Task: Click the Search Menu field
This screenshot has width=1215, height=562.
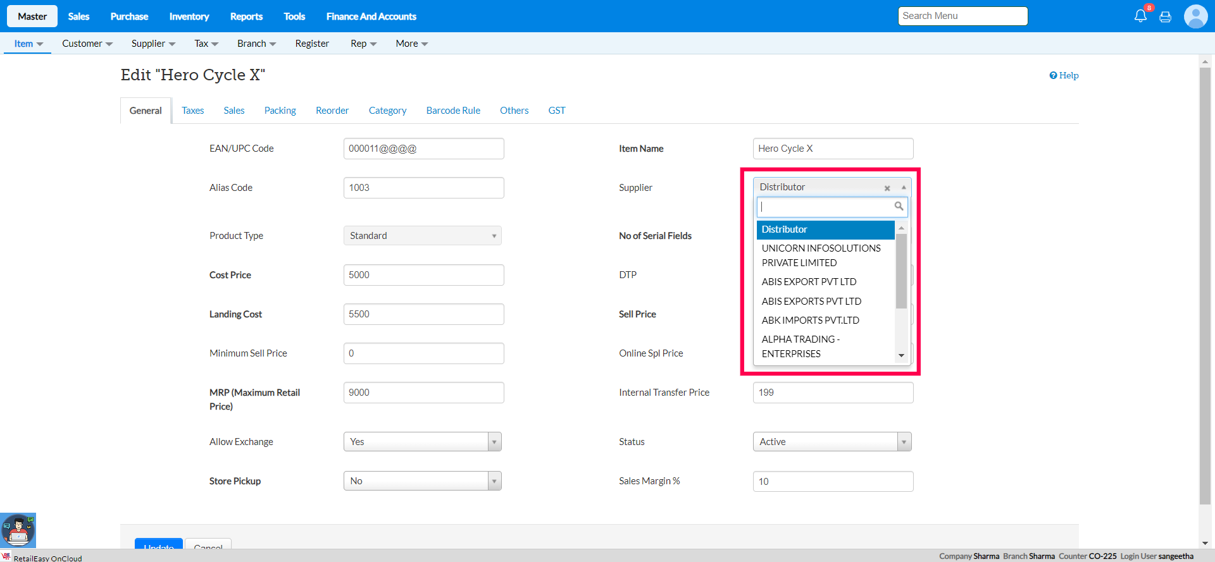Action: coord(962,16)
